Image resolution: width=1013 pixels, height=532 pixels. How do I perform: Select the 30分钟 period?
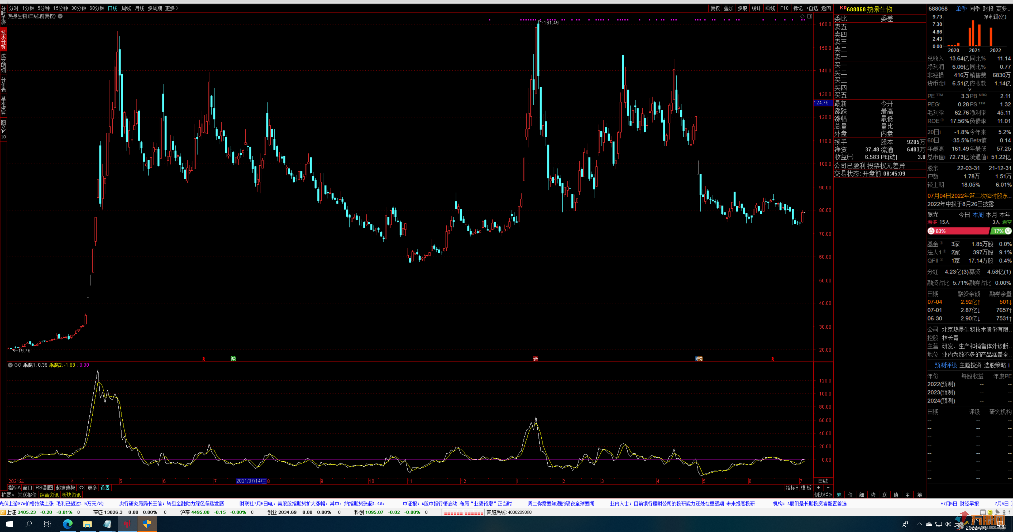pyautogui.click(x=79, y=8)
